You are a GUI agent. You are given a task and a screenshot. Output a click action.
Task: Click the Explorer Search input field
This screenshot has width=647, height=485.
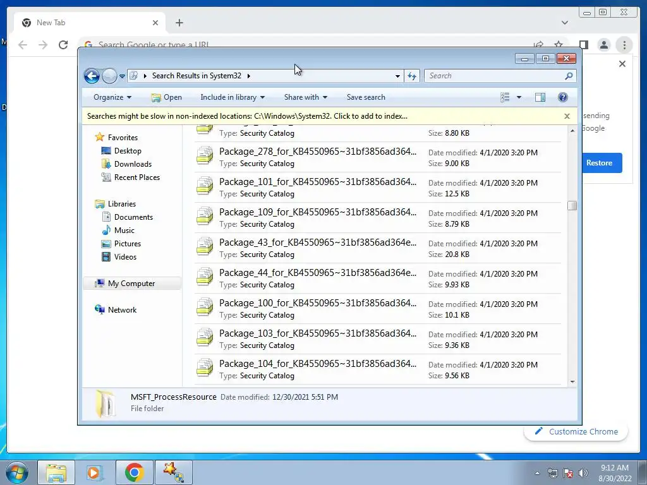494,76
